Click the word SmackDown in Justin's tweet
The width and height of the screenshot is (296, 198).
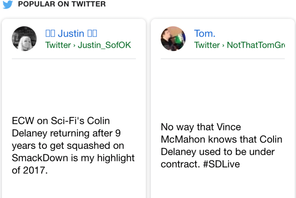pos(34,158)
